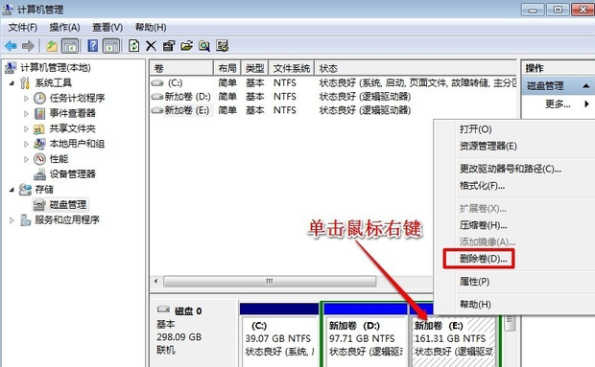Toggle the action pane toolbar icon
This screenshot has height=367, width=595.
click(x=111, y=46)
